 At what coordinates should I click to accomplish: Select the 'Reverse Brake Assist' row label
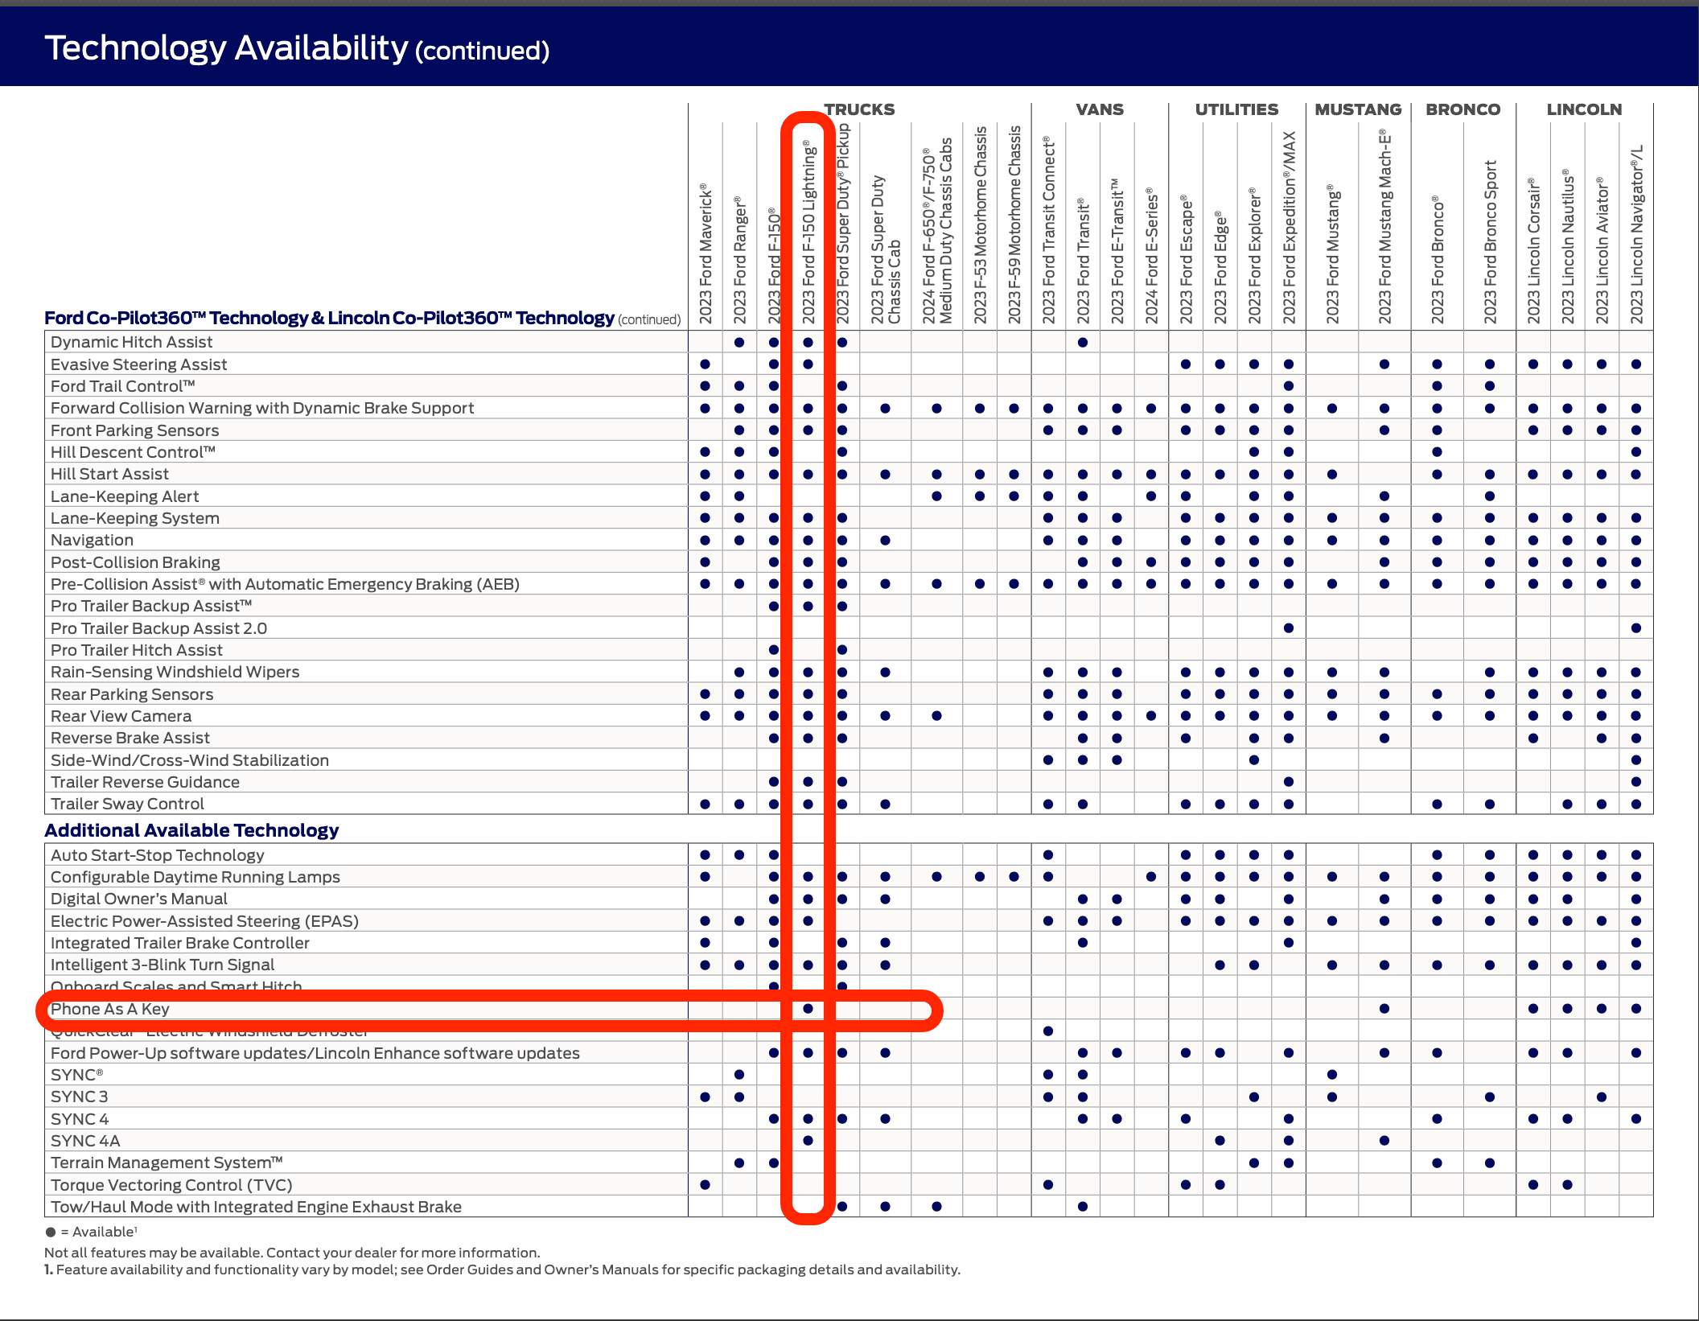[x=130, y=738]
